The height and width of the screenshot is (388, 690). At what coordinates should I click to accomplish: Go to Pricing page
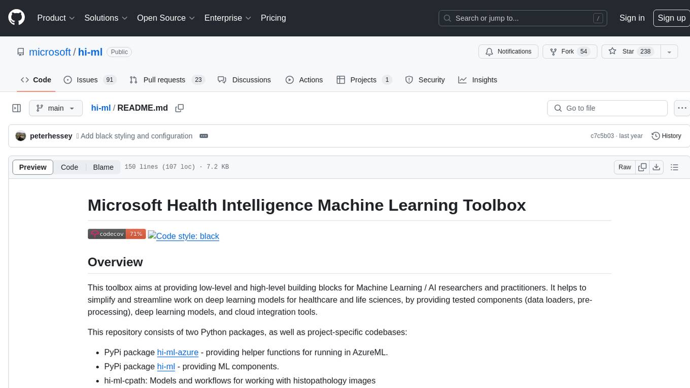click(273, 18)
